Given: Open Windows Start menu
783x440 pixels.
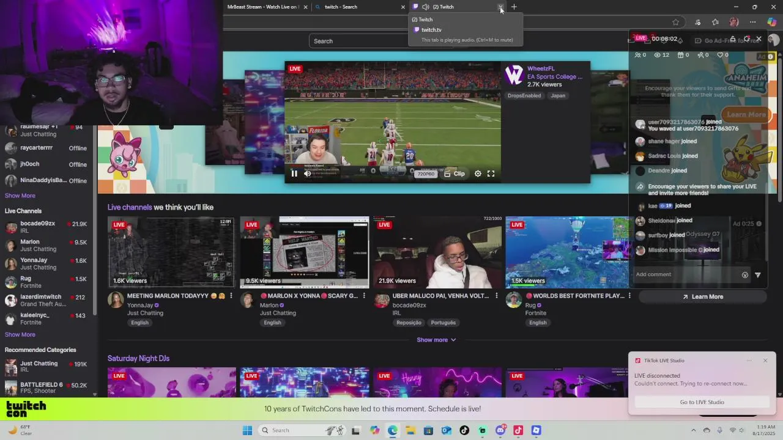Looking at the screenshot, I should (x=247, y=430).
